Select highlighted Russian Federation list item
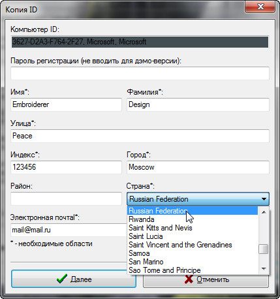The height and width of the screenshot is (299, 280). click(193, 211)
